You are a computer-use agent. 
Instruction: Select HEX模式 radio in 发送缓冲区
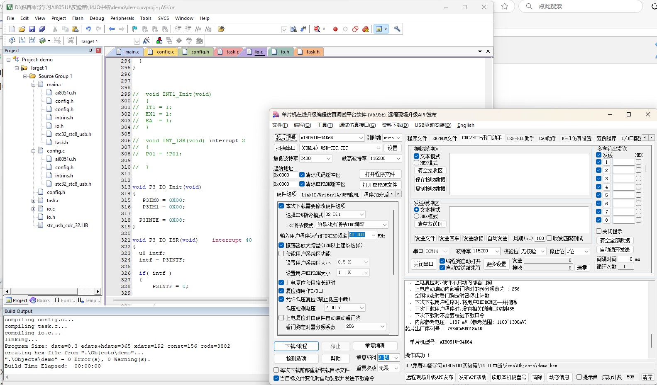416,216
